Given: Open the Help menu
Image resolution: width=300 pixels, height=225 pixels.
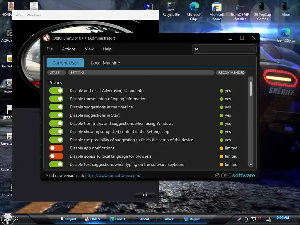Looking at the screenshot, I should [107, 49].
